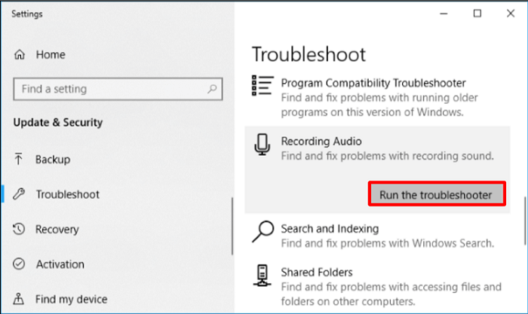Click the Find my device icon
This screenshot has width=528, height=314.
point(20,299)
